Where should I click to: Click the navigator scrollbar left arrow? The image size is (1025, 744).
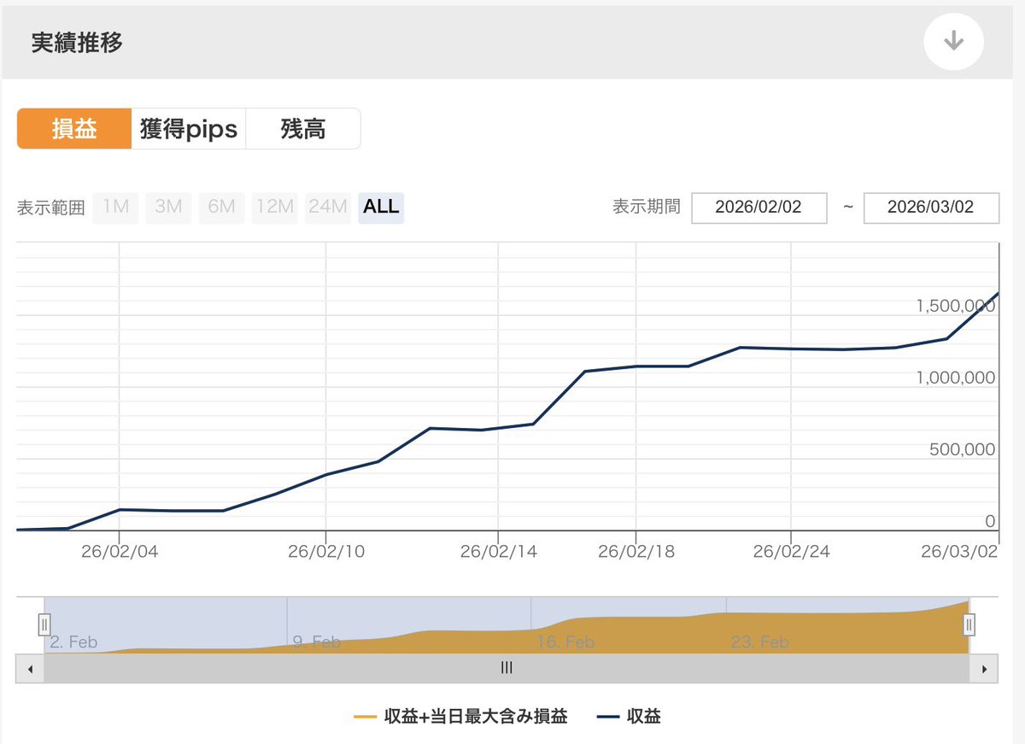click(x=30, y=669)
